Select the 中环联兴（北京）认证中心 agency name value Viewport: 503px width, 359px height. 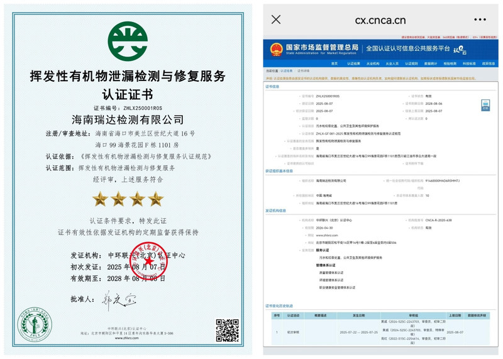(334, 220)
